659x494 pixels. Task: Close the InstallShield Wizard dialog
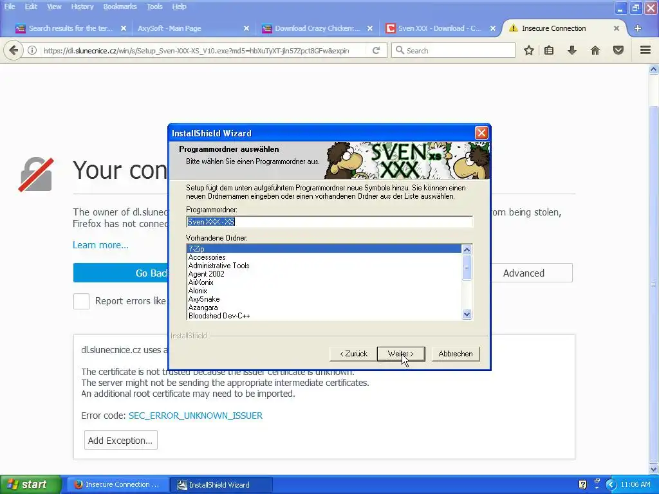pyautogui.click(x=481, y=133)
